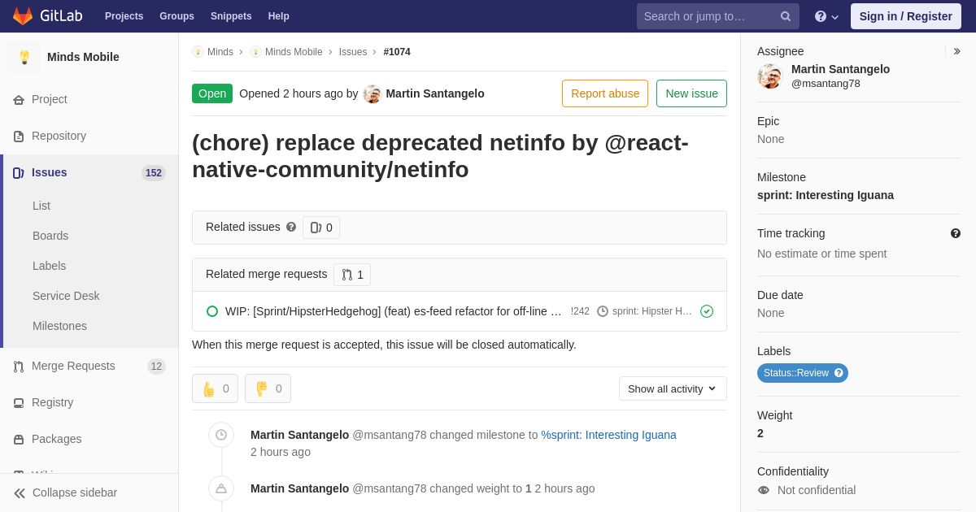This screenshot has width=976, height=512.
Task: Select Issues in the sidebar
Action: point(89,172)
